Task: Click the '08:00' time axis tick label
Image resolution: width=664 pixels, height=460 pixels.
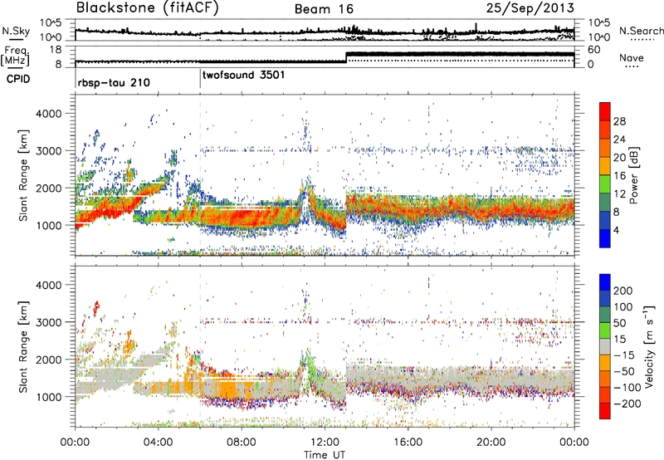Action: pos(242,443)
